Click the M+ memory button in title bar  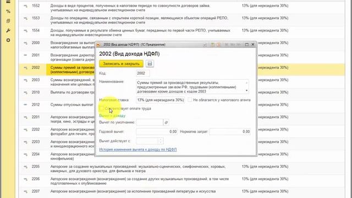(x=233, y=45)
